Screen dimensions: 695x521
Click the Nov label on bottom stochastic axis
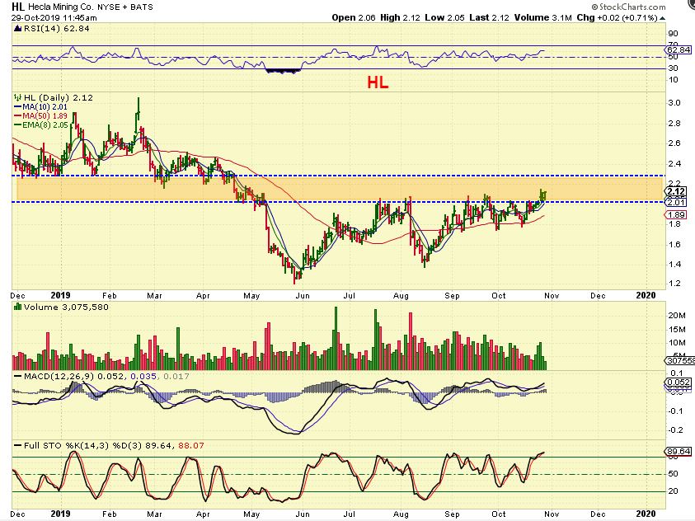point(552,514)
